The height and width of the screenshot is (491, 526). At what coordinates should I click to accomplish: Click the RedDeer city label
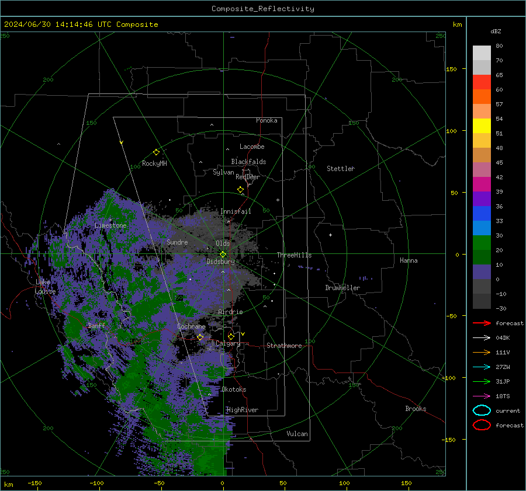point(248,177)
